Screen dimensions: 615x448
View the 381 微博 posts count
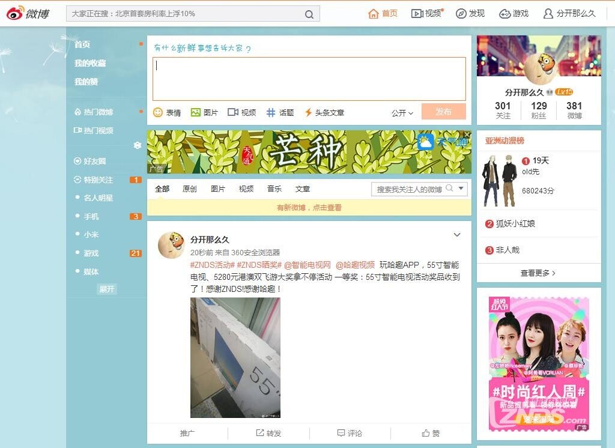pos(574,110)
